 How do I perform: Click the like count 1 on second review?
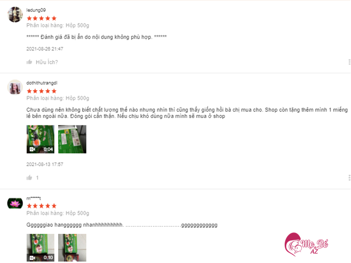38,178
